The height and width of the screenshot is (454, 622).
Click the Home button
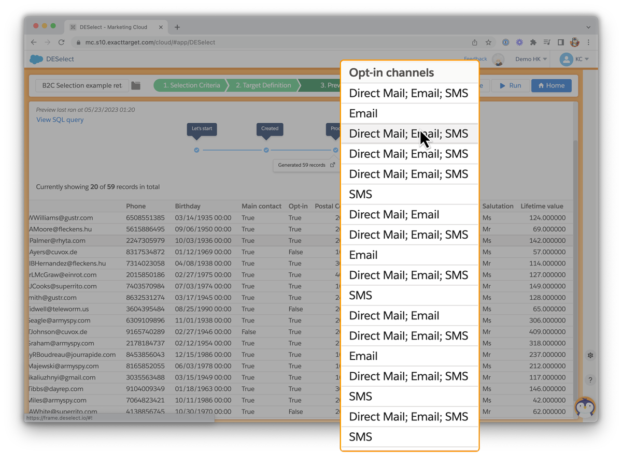[551, 85]
